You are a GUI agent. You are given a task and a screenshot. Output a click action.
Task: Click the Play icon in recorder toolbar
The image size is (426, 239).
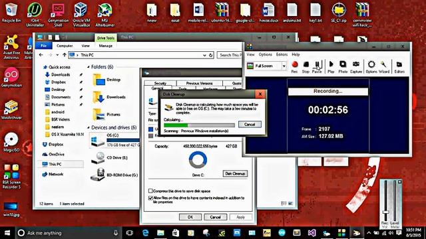point(331,66)
